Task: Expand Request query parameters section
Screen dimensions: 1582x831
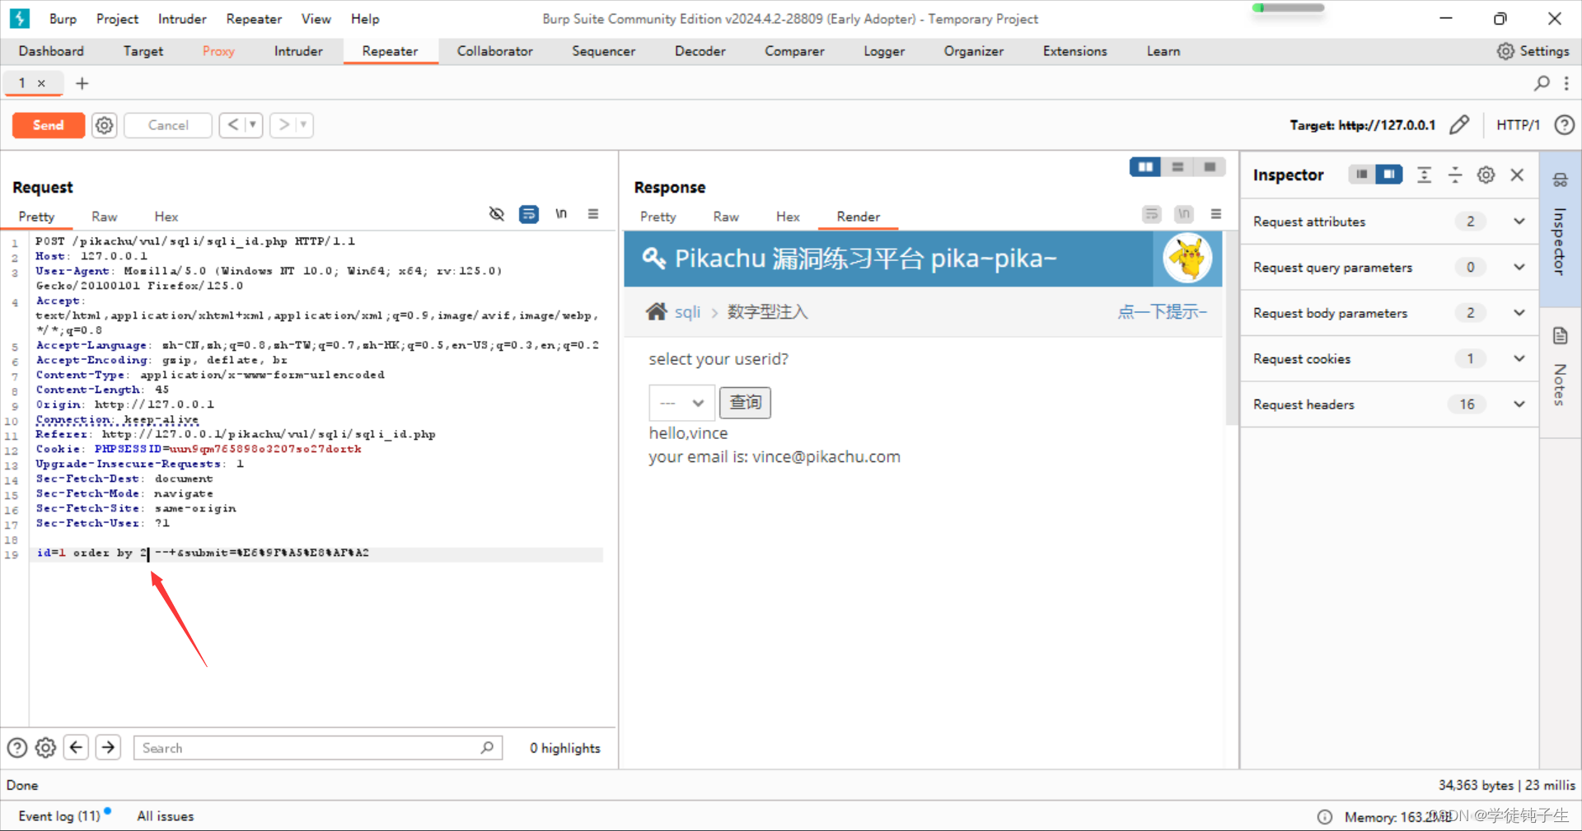Action: click(x=1519, y=267)
